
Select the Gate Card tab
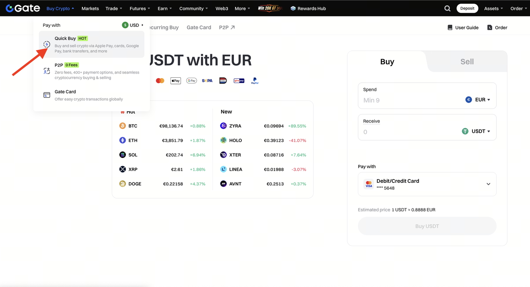[199, 28]
